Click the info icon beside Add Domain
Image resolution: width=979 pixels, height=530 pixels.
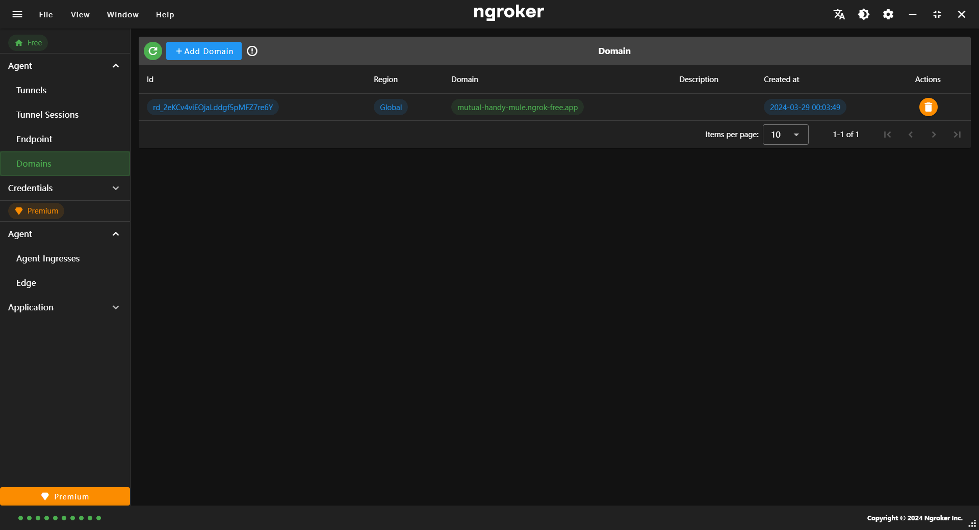coord(252,51)
